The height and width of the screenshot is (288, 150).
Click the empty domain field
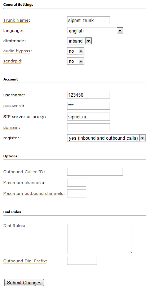click(x=88, y=127)
